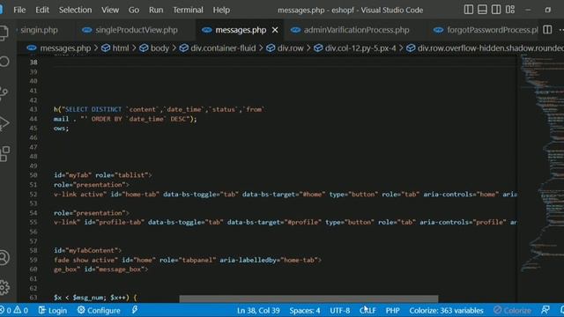Toggle primary side bar layout icon
Viewport: 564px width, 317px height.
coord(468,10)
